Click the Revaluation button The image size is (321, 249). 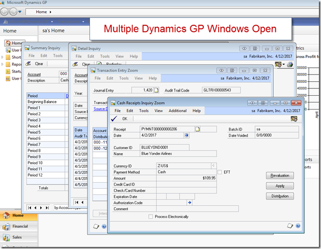280,175
